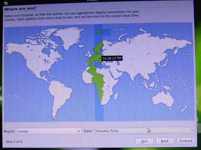
Task: Click the installer window icon in title bar
Action: click(x=6, y=3)
